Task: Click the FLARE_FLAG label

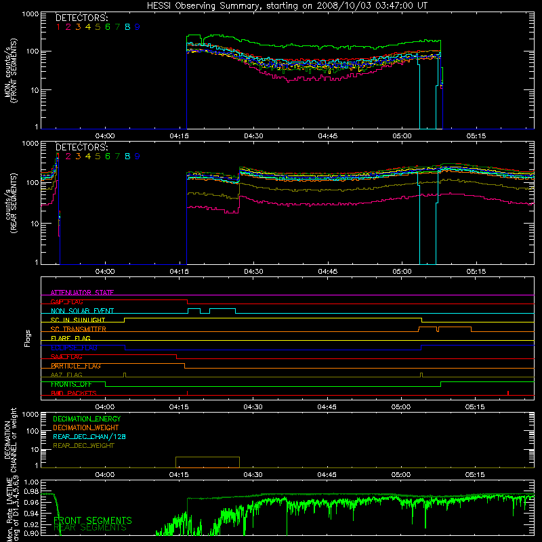Action: (x=70, y=338)
